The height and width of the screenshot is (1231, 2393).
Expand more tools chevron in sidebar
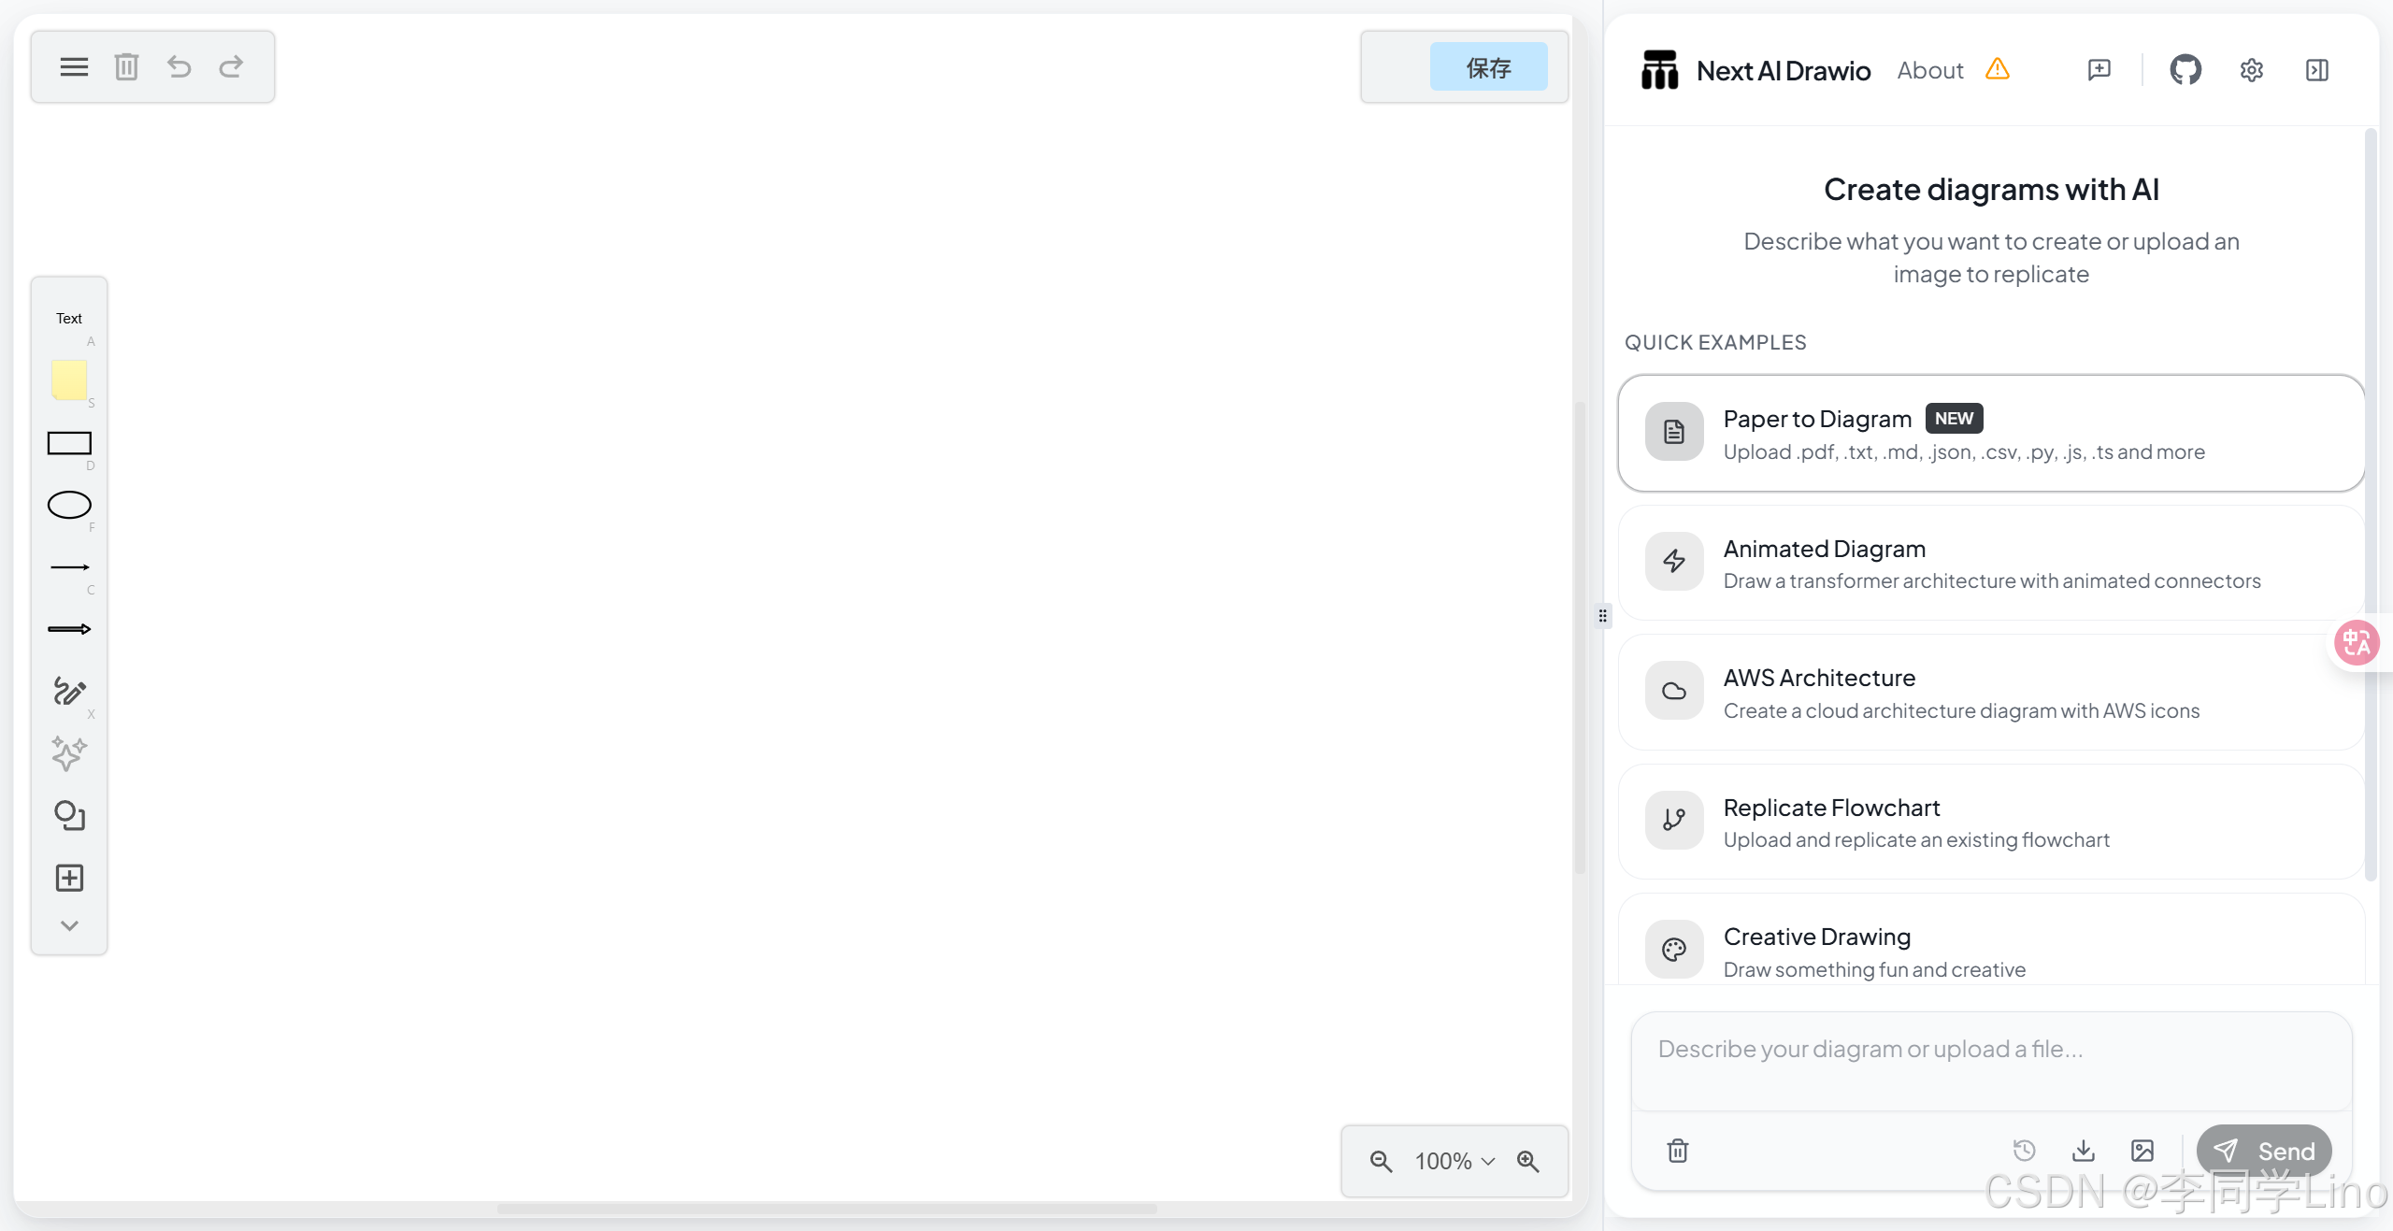pyautogui.click(x=69, y=925)
